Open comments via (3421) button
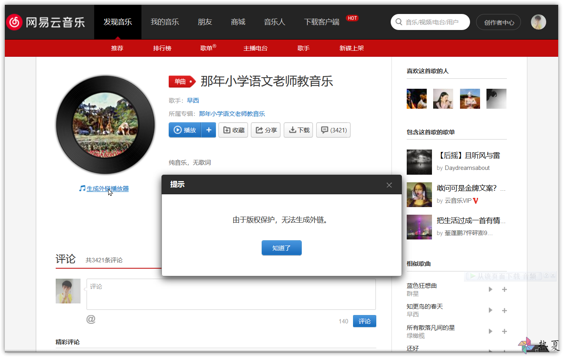 click(x=333, y=130)
